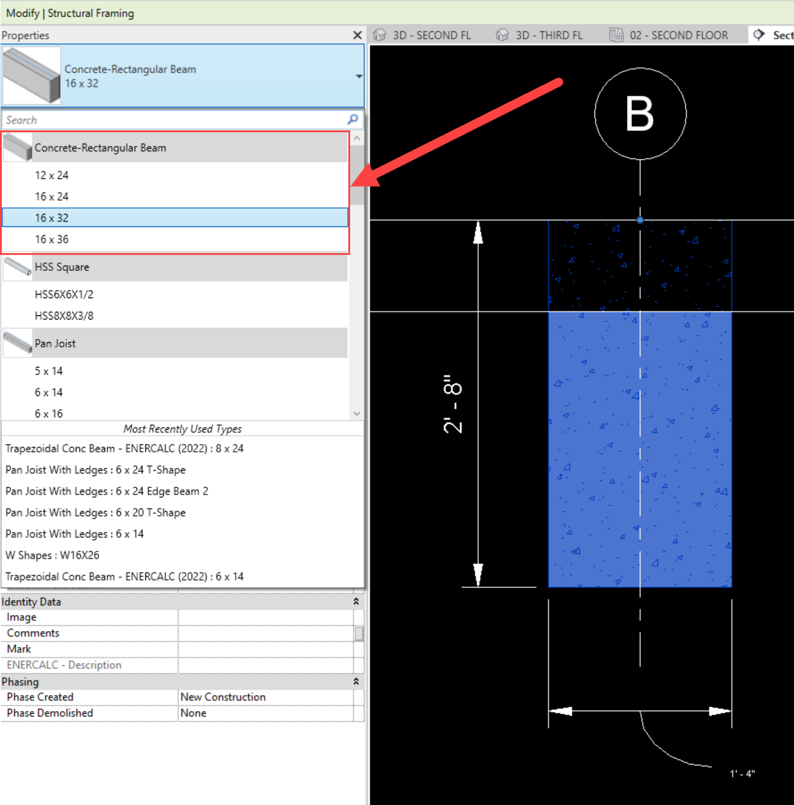The image size is (794, 805).
Task: Click the beam type preview thumbnail
Action: [x=32, y=76]
